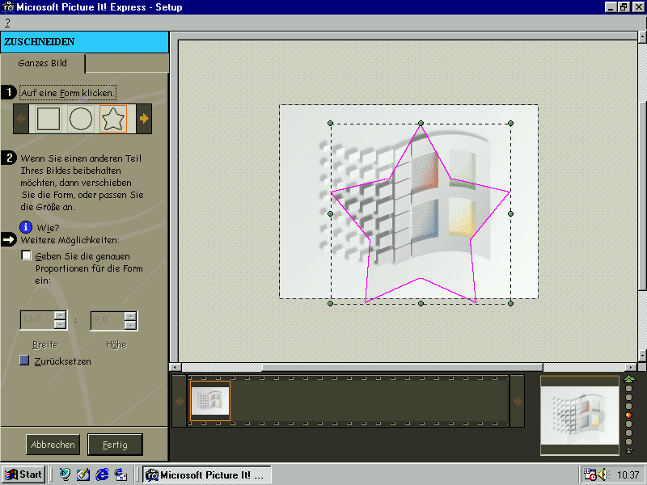This screenshot has height=485, width=647.
Task: Decrease the Höhe value with down arrow
Action: tap(130, 325)
